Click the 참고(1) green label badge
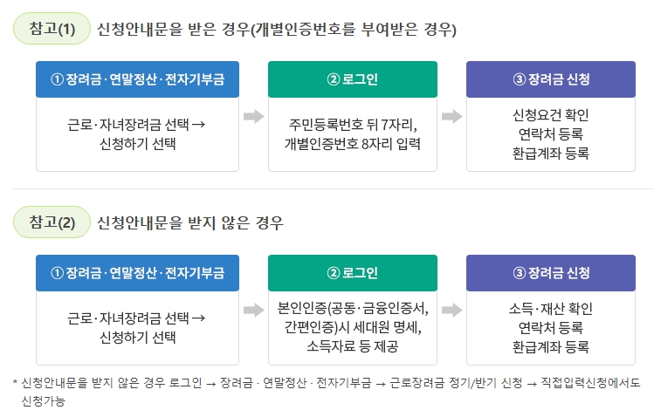This screenshot has width=654, height=417. 52,29
